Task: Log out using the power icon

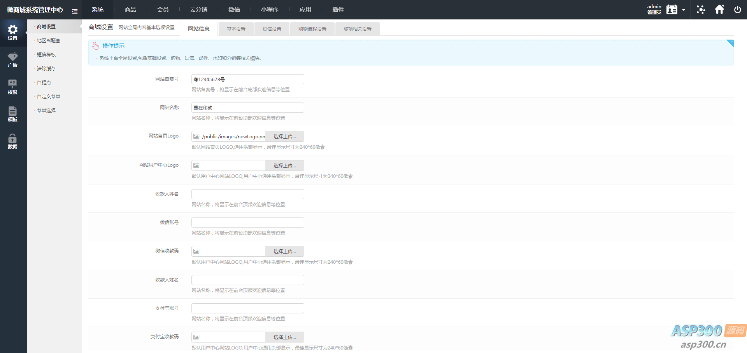Action: coord(738,10)
